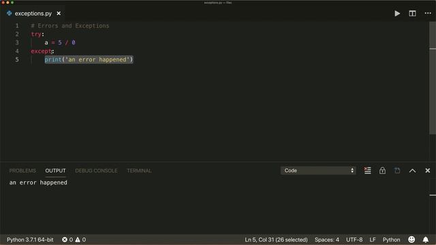Click the '# Errors and Exceptions' comment
The height and width of the screenshot is (245, 436).
[x=70, y=26]
